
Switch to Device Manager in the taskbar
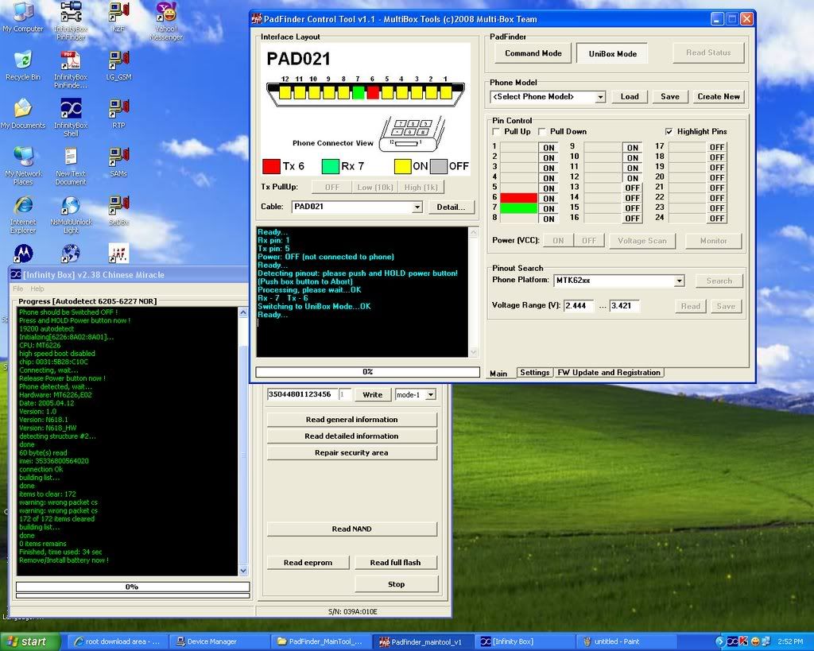tap(221, 641)
